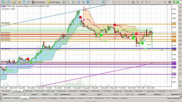Open the yellow tag toolbar icon

click(19, 2)
